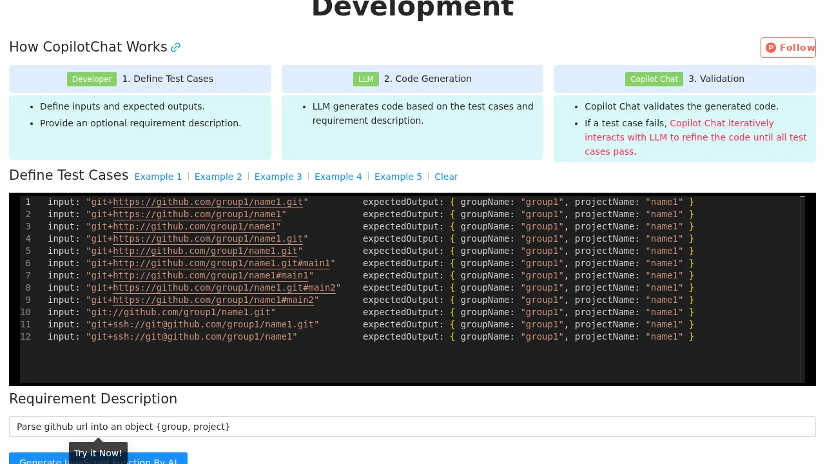Load Example 4 test cases
825x464 pixels.
point(338,177)
